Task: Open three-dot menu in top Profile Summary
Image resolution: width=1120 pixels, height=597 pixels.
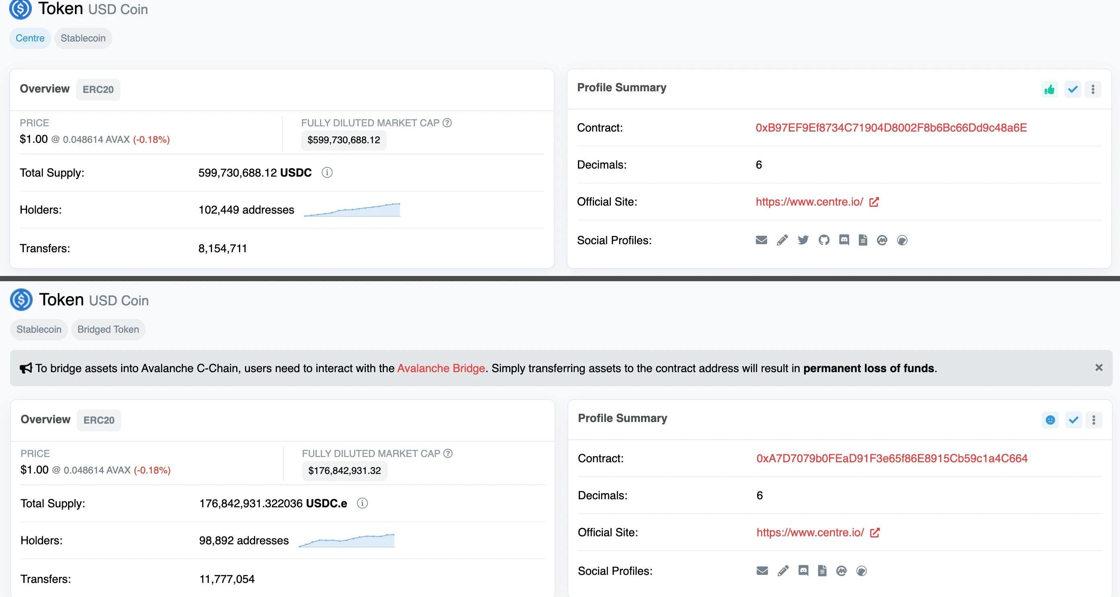Action: coord(1093,89)
